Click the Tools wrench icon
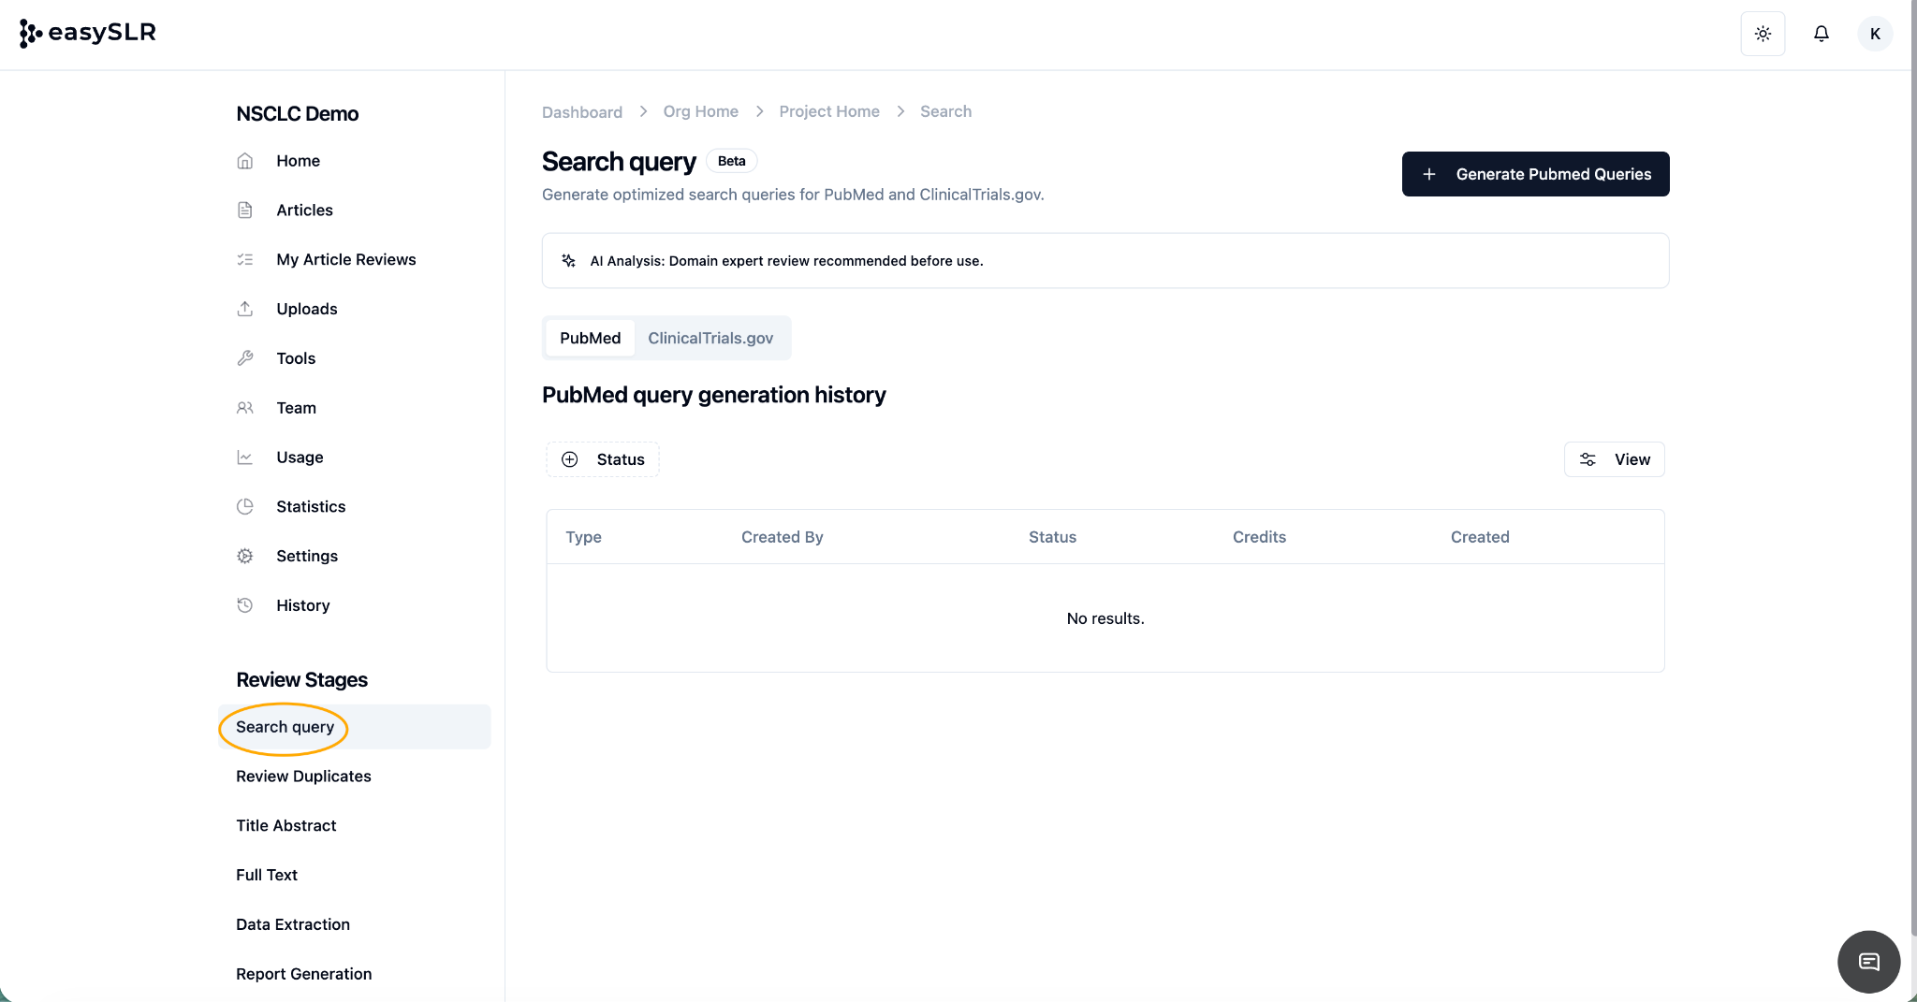1917x1002 pixels. click(245, 358)
